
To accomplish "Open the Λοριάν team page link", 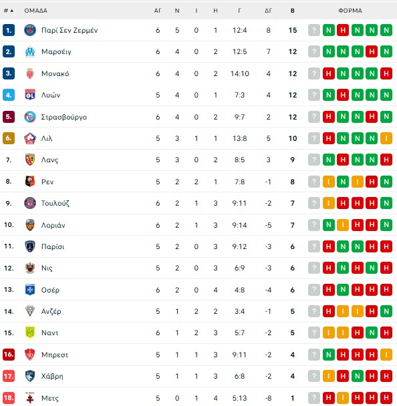I will 53,225.
